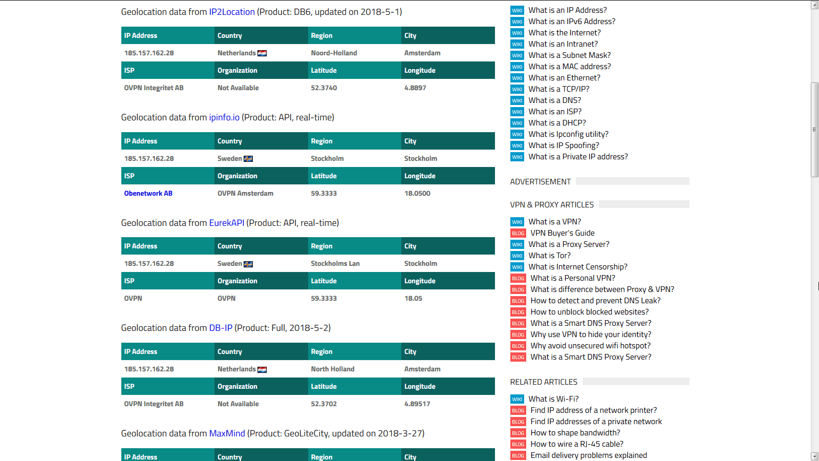819x461 pixels.
Task: Click 'Noord-Holland' region cell
Action: 334,53
